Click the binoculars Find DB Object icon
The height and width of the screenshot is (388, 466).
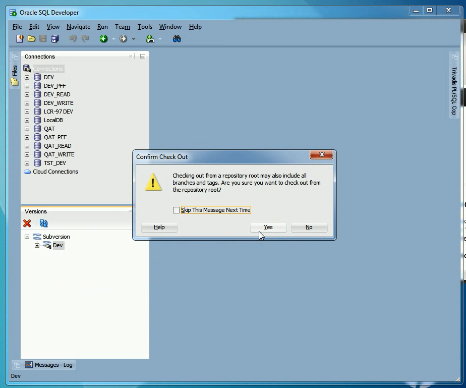(177, 39)
